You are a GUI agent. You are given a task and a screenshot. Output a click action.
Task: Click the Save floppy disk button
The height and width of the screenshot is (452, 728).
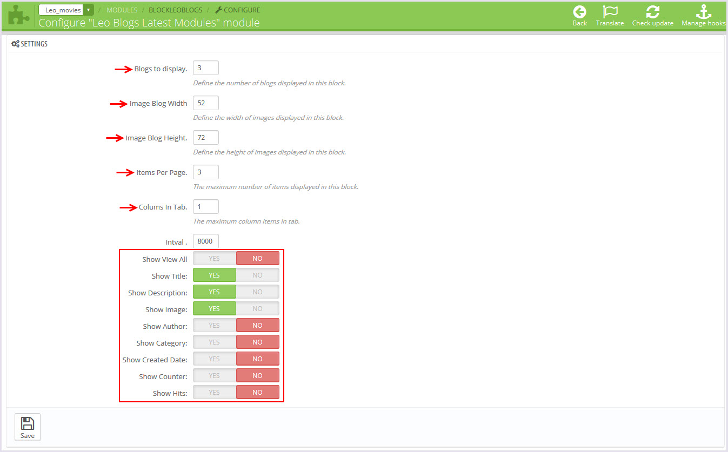28,427
